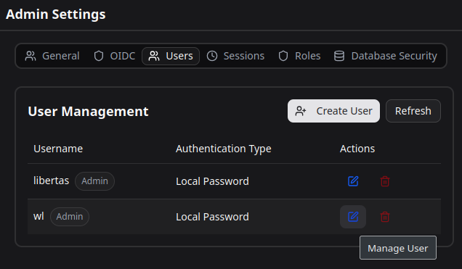This screenshot has width=462, height=269.
Task: Select the Users tab
Action: (x=171, y=56)
